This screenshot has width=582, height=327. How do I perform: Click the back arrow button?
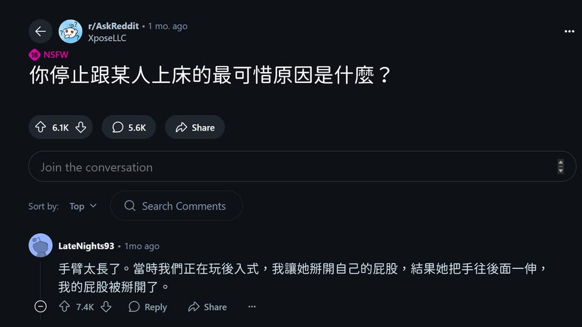click(x=40, y=31)
